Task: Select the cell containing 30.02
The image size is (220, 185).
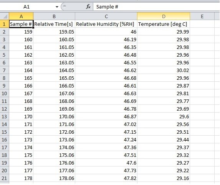Action: [164, 70]
